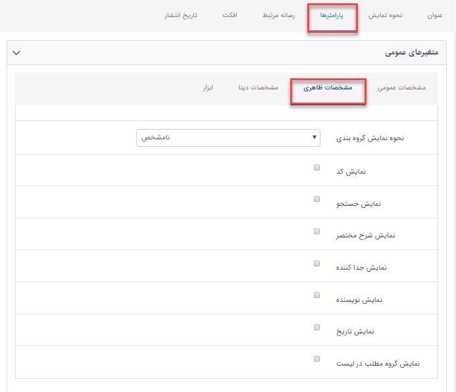This screenshot has height=392, width=456.
Task: Switch to the مشخصات عمومی sub-tab
Action: 401,87
